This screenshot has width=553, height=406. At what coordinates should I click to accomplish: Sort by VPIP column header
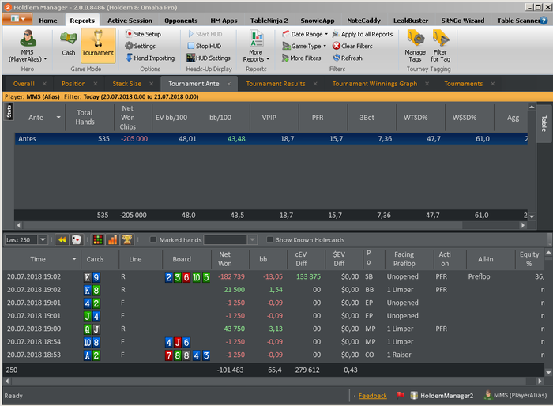coord(269,118)
